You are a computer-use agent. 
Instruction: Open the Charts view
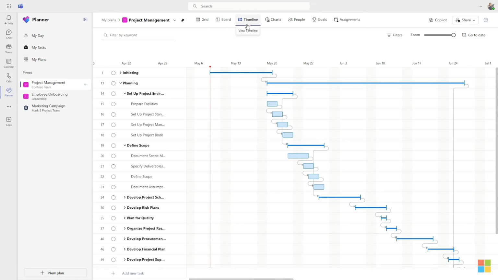(x=273, y=19)
